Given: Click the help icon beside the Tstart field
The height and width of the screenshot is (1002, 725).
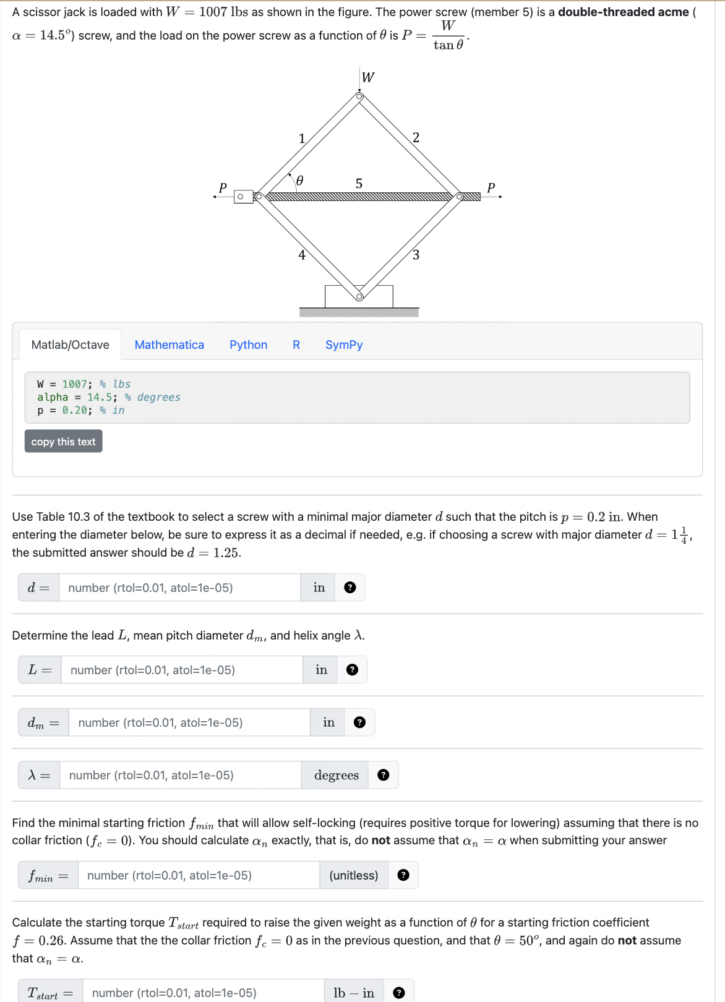Looking at the screenshot, I should [399, 993].
